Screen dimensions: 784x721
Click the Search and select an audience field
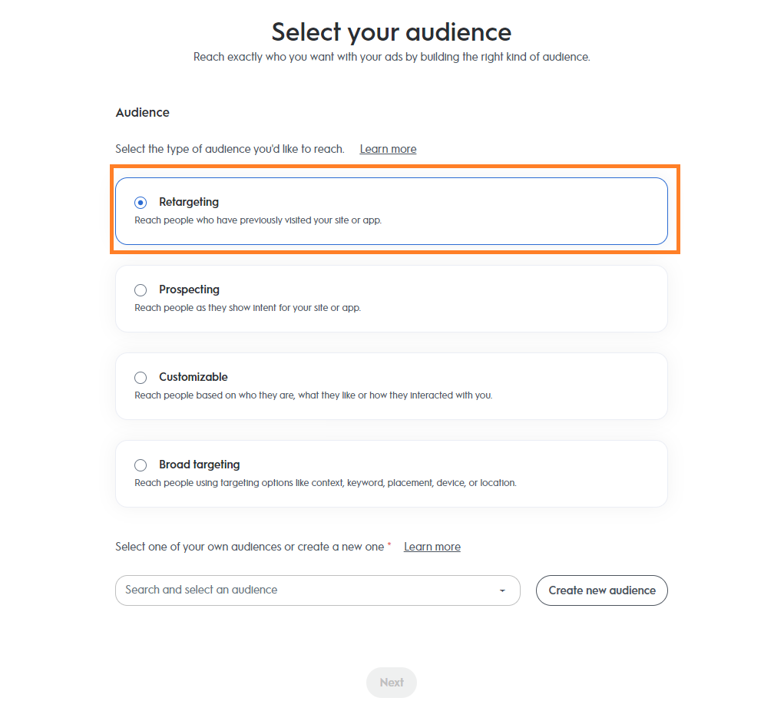(x=307, y=590)
